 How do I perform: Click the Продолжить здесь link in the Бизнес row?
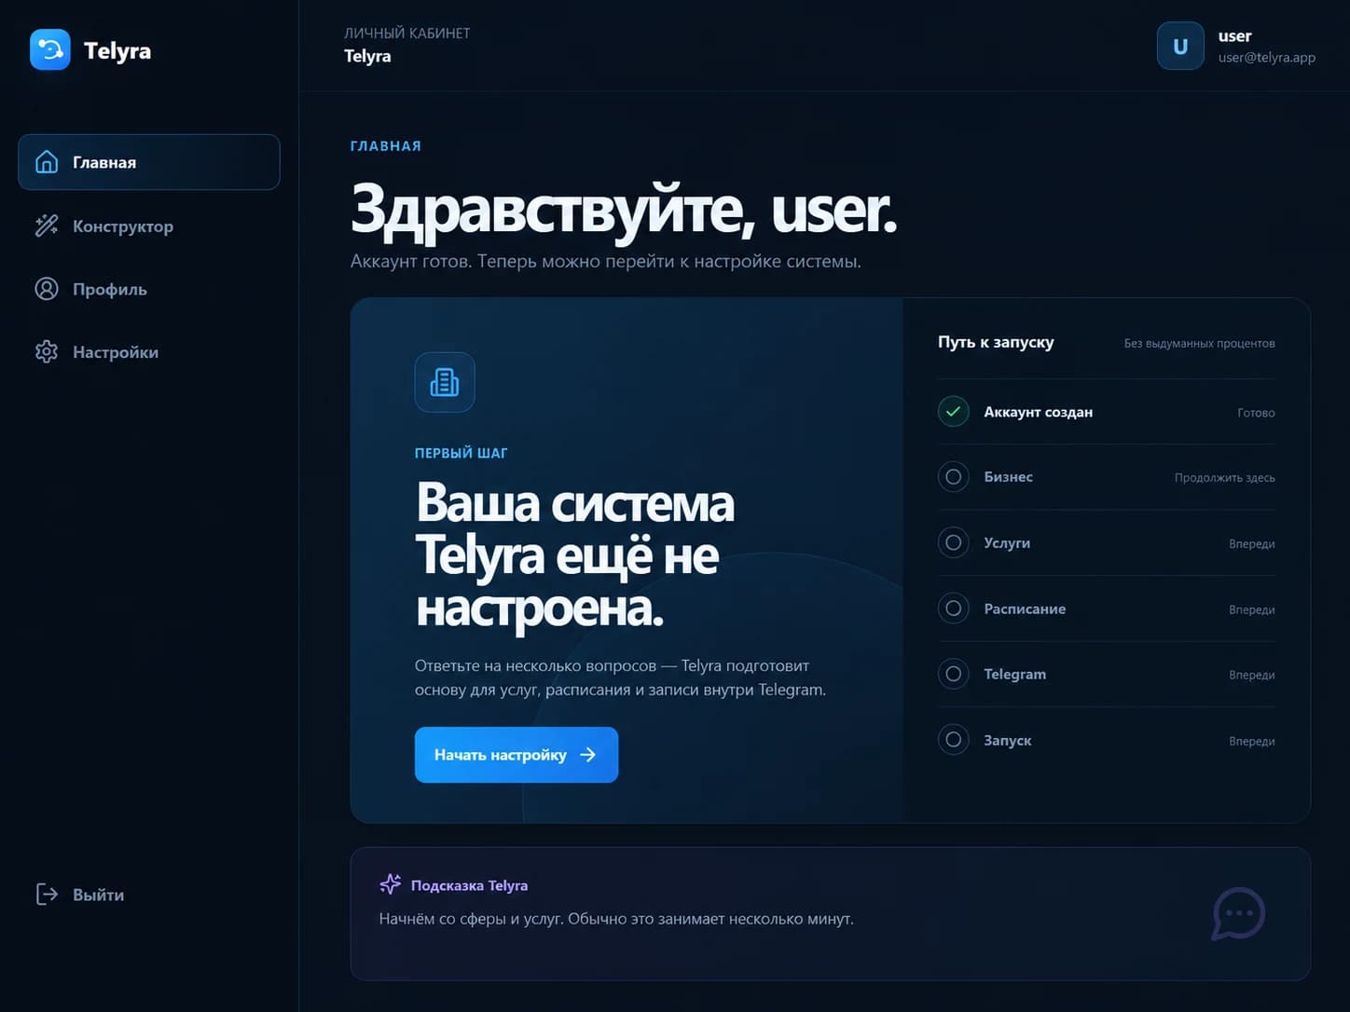1224,478
